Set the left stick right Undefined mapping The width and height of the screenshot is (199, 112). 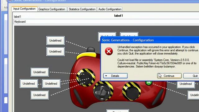[x=51, y=84]
